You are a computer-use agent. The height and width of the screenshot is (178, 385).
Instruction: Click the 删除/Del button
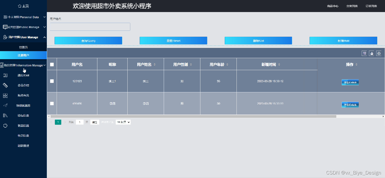point(258,41)
